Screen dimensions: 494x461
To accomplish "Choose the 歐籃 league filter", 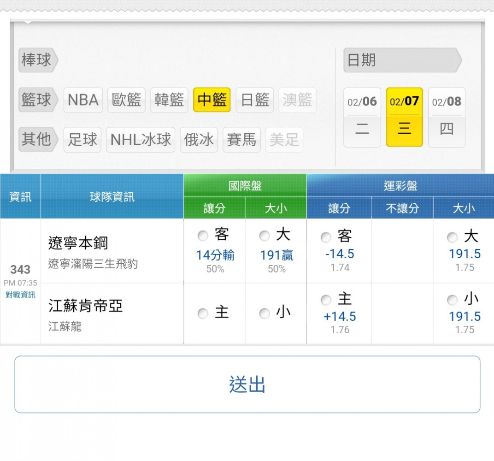I will [x=126, y=100].
